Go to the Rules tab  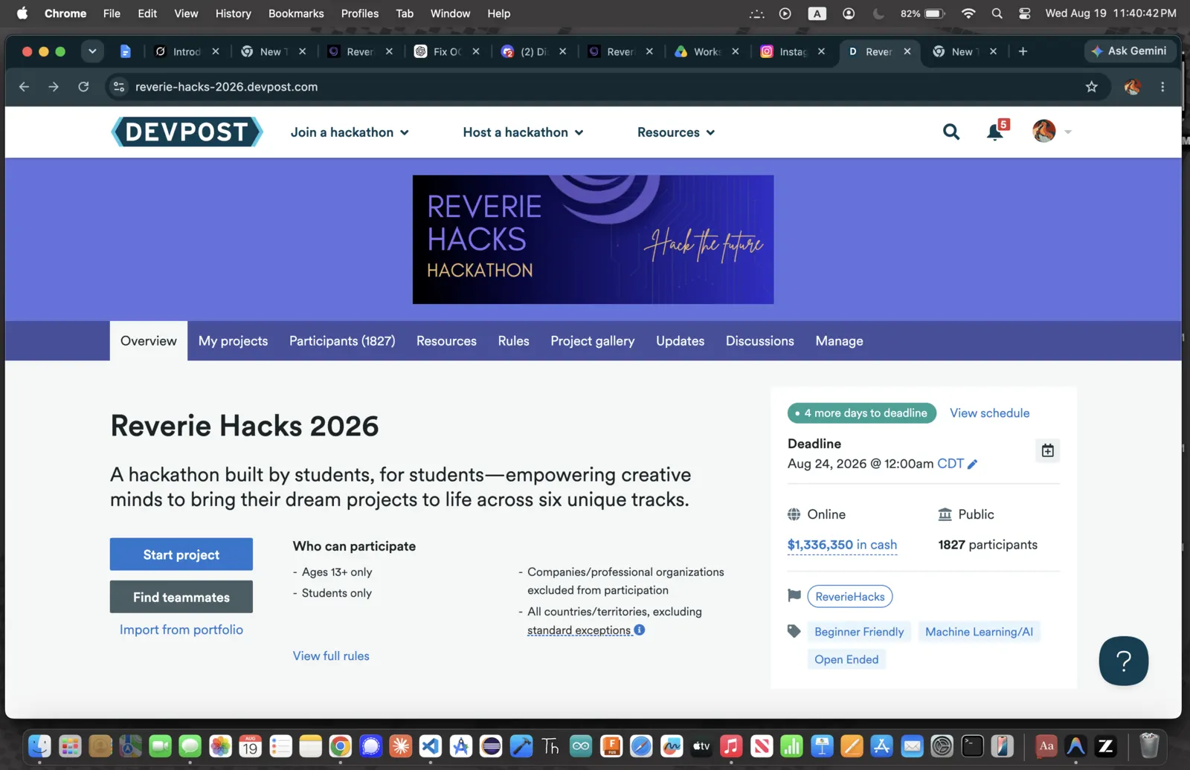tap(514, 341)
